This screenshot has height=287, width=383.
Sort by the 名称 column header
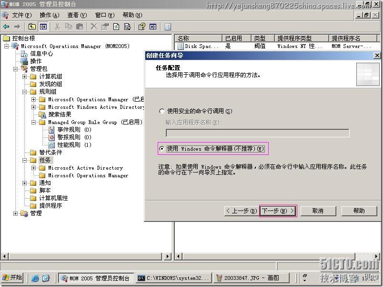198,38
